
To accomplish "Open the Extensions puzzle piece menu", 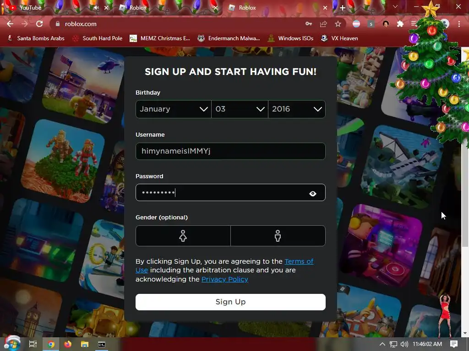I will pos(400,24).
